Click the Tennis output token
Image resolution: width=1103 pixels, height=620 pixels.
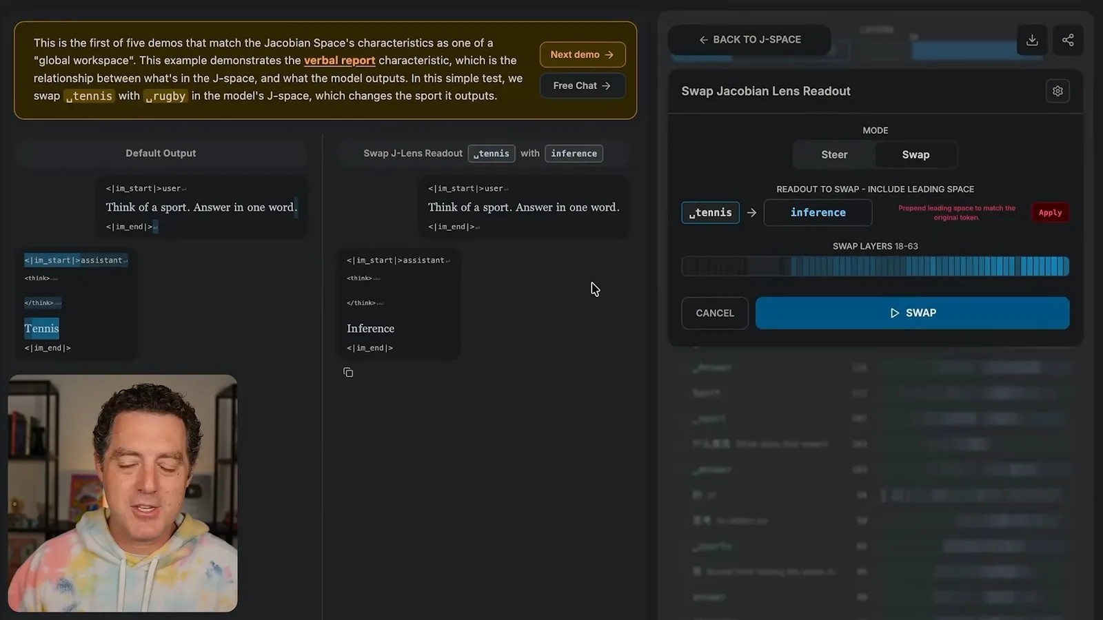[x=41, y=329]
